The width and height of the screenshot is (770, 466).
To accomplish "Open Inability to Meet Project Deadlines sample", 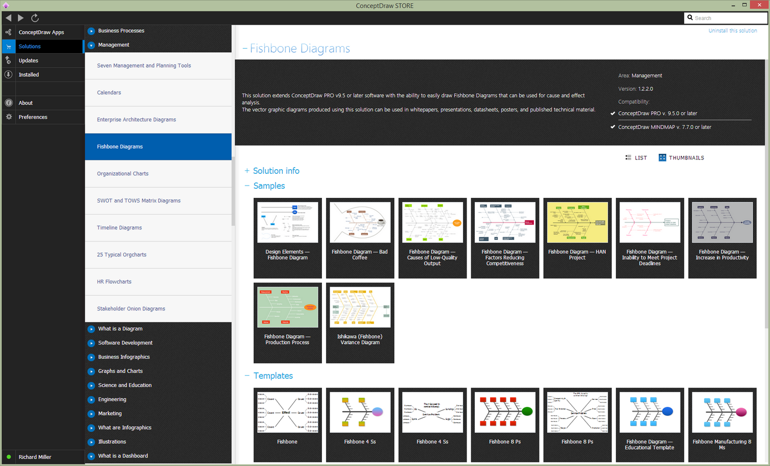I will (650, 238).
